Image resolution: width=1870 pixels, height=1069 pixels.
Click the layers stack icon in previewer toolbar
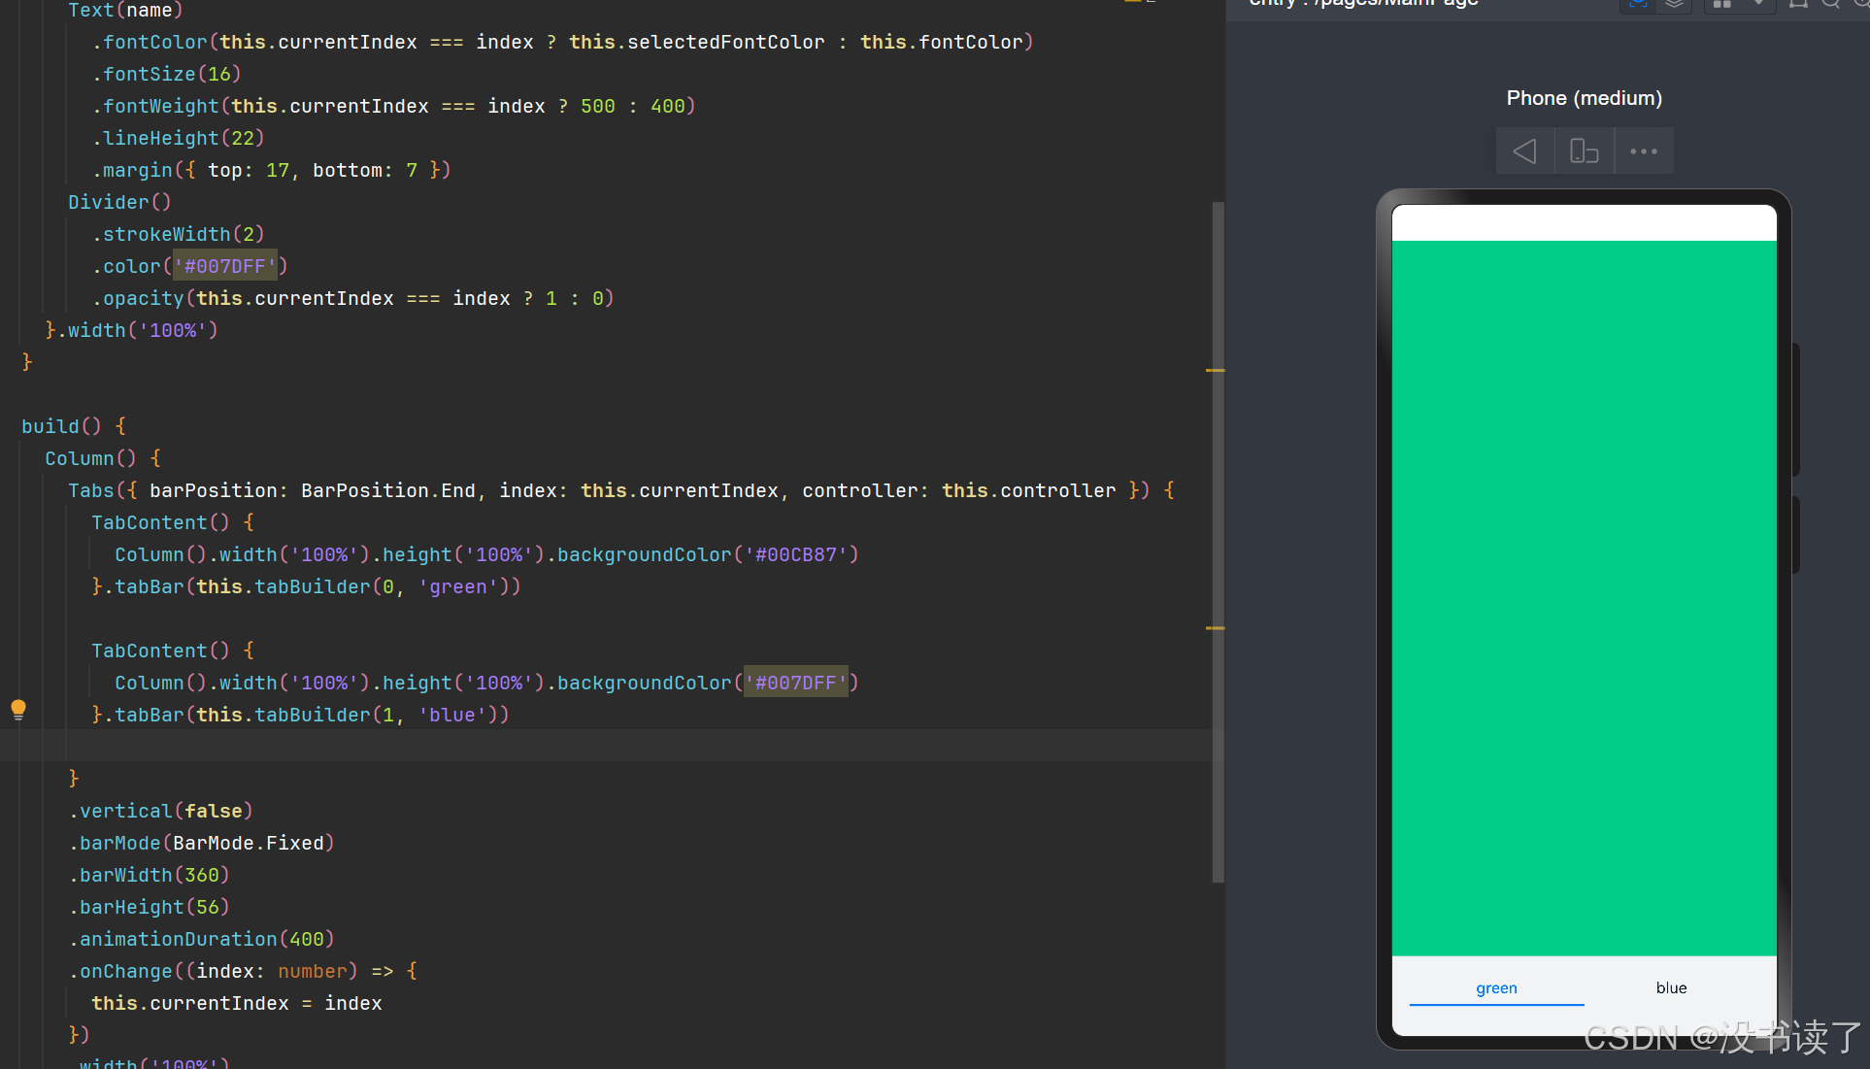click(1674, 4)
